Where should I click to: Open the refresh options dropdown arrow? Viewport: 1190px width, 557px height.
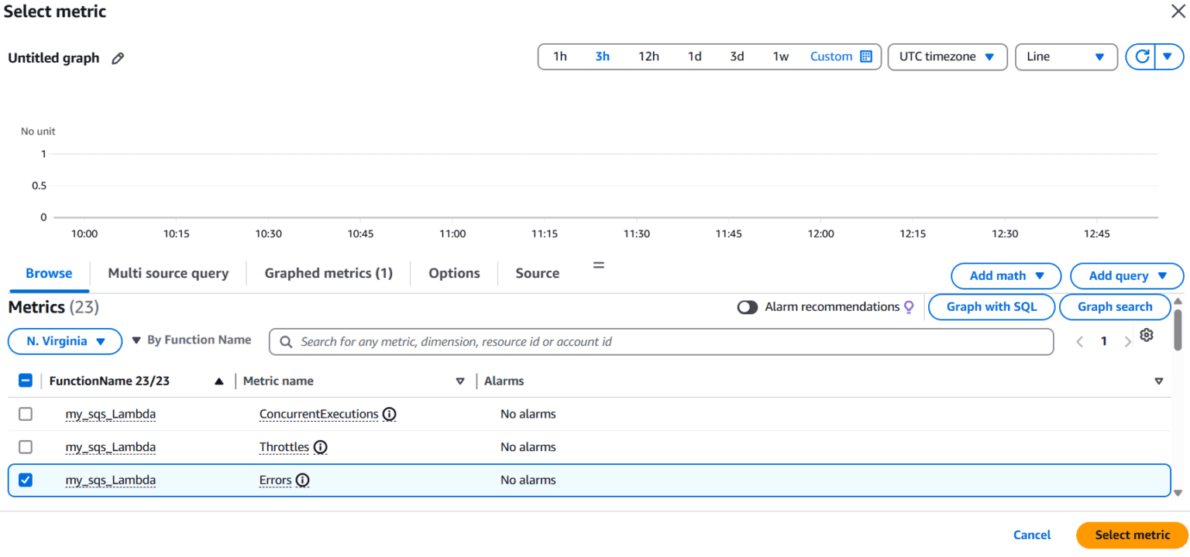click(x=1168, y=56)
